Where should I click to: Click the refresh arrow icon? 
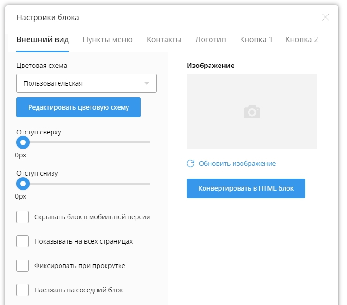(x=190, y=164)
